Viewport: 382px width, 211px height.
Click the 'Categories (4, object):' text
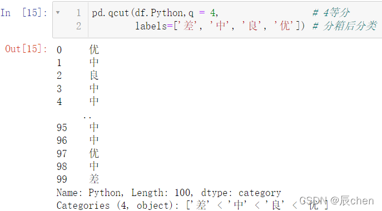click(118, 205)
